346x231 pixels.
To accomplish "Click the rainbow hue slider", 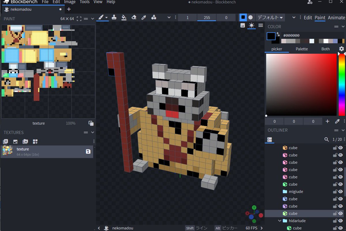I will point(341,85).
